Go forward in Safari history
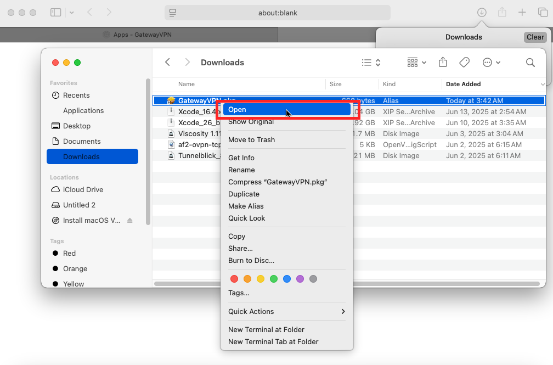 point(109,13)
